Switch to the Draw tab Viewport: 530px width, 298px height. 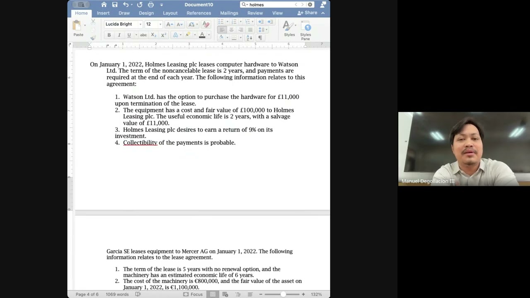pos(124,13)
